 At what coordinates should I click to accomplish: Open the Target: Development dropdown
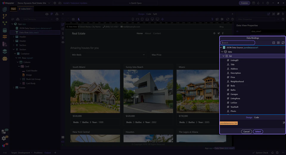pos(21,153)
